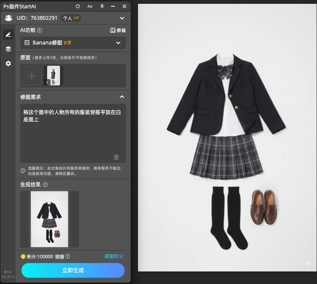Collapse the 修图需求 section chevron
The image size is (317, 284).
[x=122, y=97]
